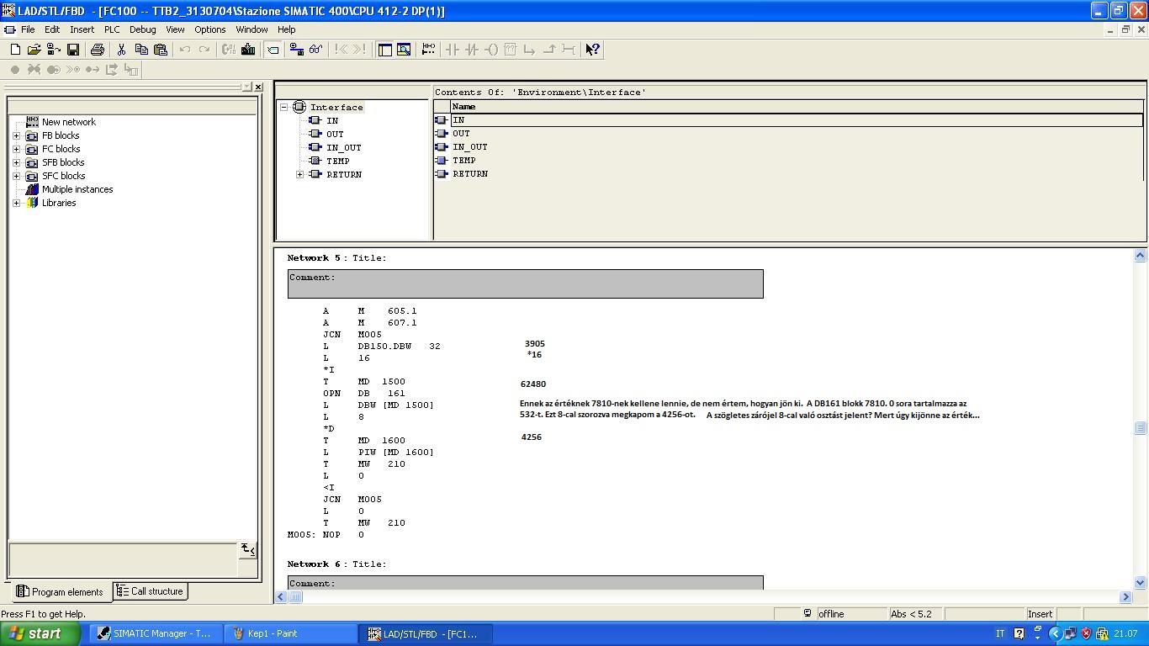
Task: Cut selection with the scissors icon
Action: click(121, 50)
